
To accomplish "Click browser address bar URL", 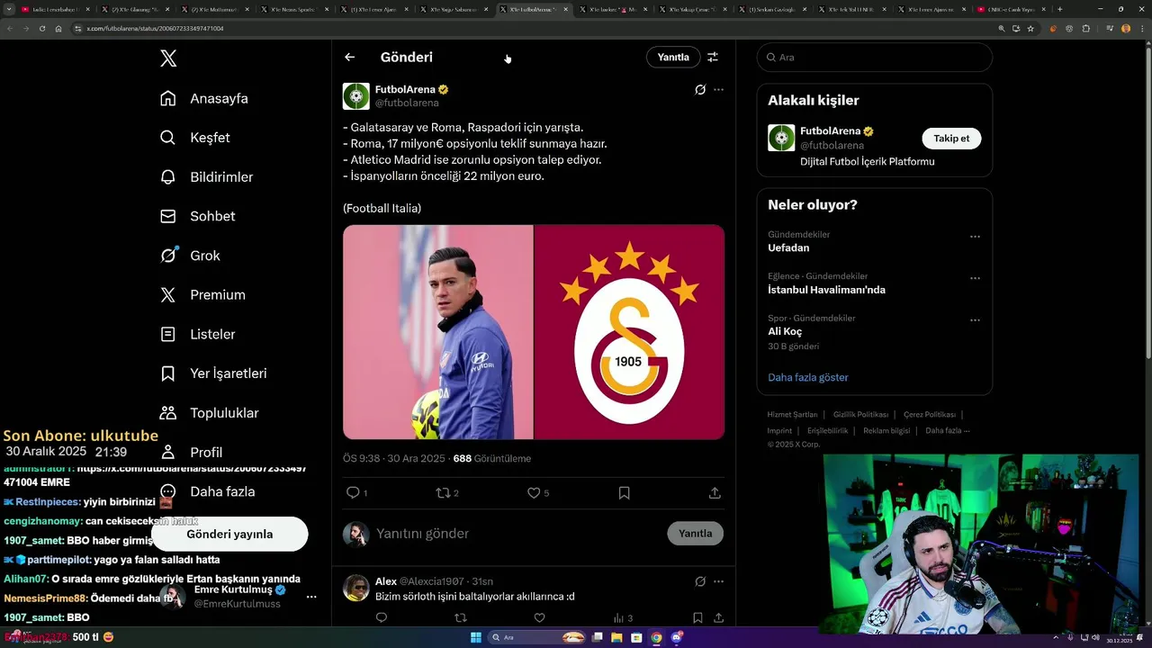I will pyautogui.click(x=155, y=28).
